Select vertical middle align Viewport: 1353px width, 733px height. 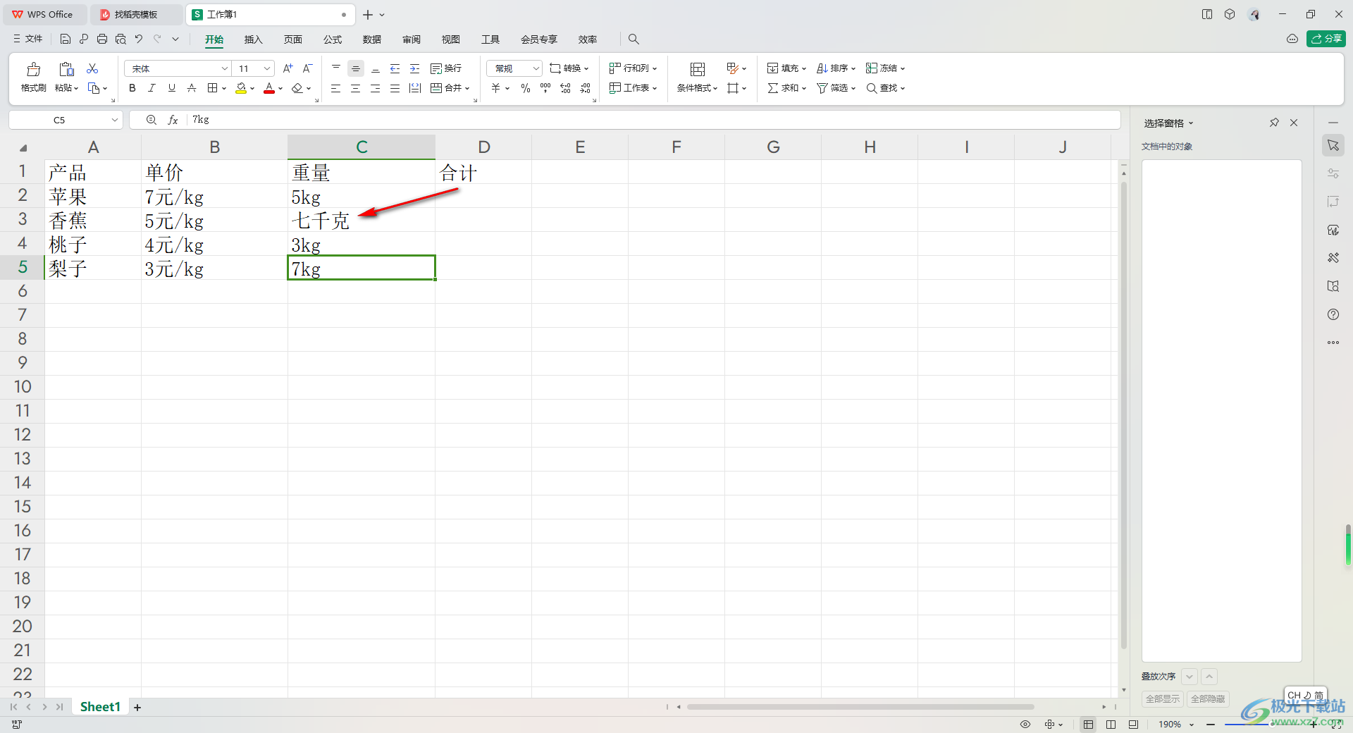pyautogui.click(x=356, y=68)
